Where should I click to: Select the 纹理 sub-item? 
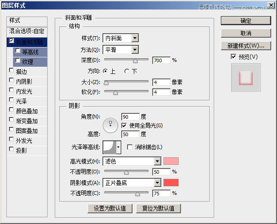point(30,62)
